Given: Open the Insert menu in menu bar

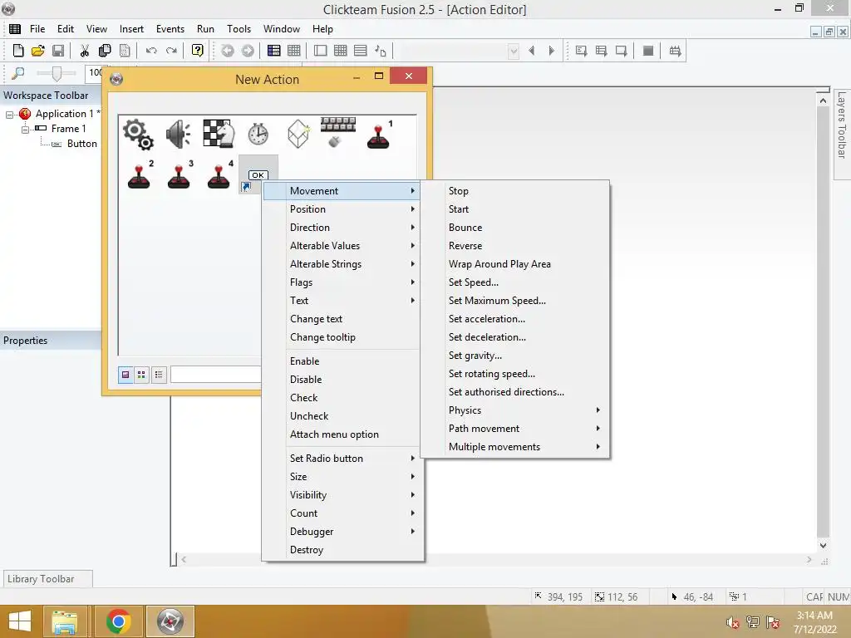Looking at the screenshot, I should point(131,29).
